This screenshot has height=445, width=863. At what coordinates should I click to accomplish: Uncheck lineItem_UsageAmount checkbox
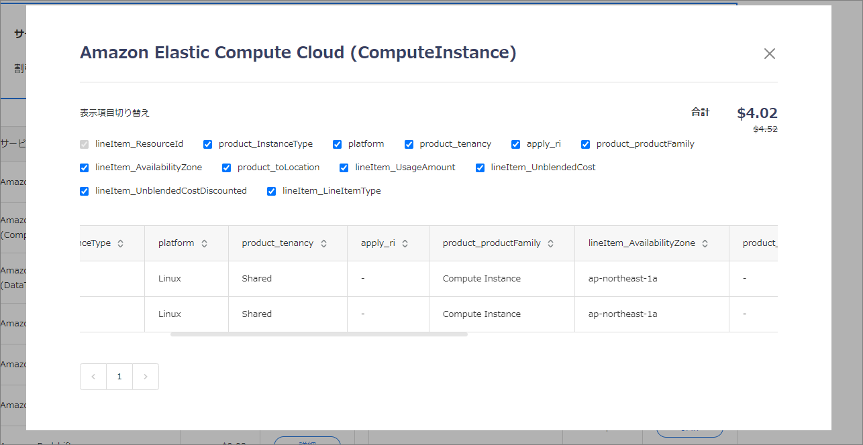coord(344,168)
